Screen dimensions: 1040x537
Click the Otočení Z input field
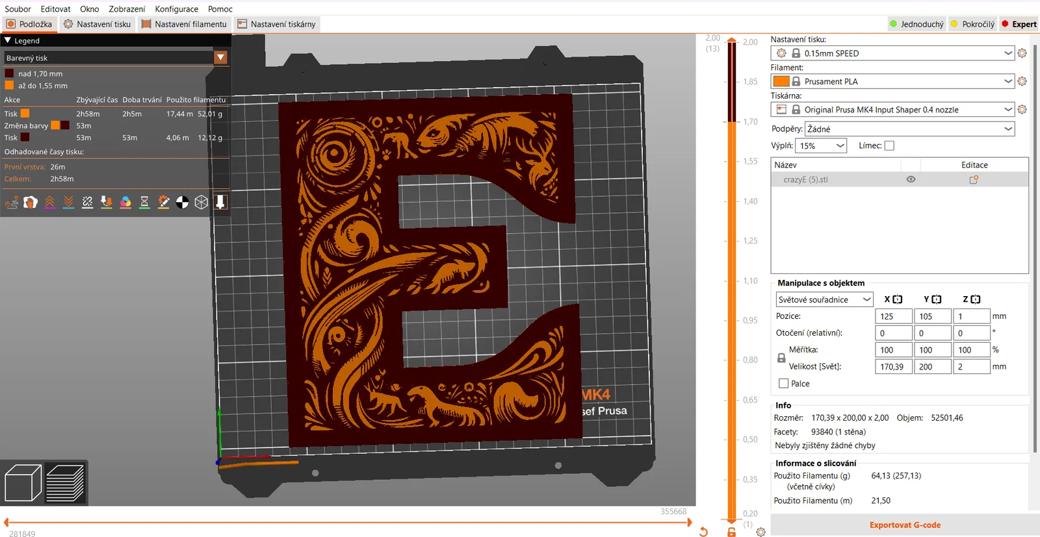click(x=972, y=333)
